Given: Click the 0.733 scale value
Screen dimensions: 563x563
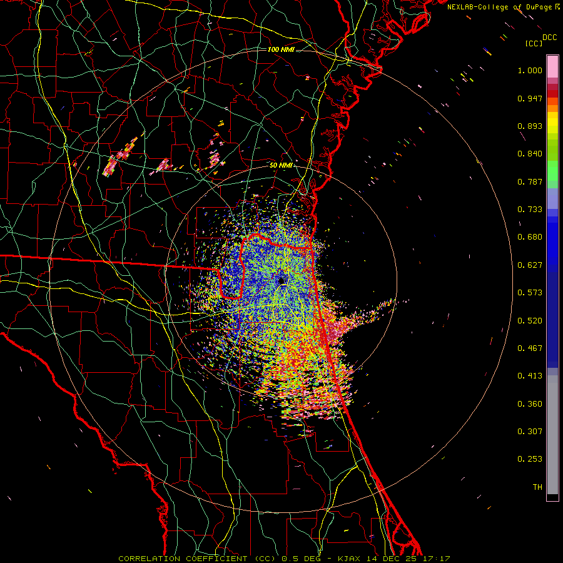Looking at the screenshot, I should pyautogui.click(x=530, y=210).
